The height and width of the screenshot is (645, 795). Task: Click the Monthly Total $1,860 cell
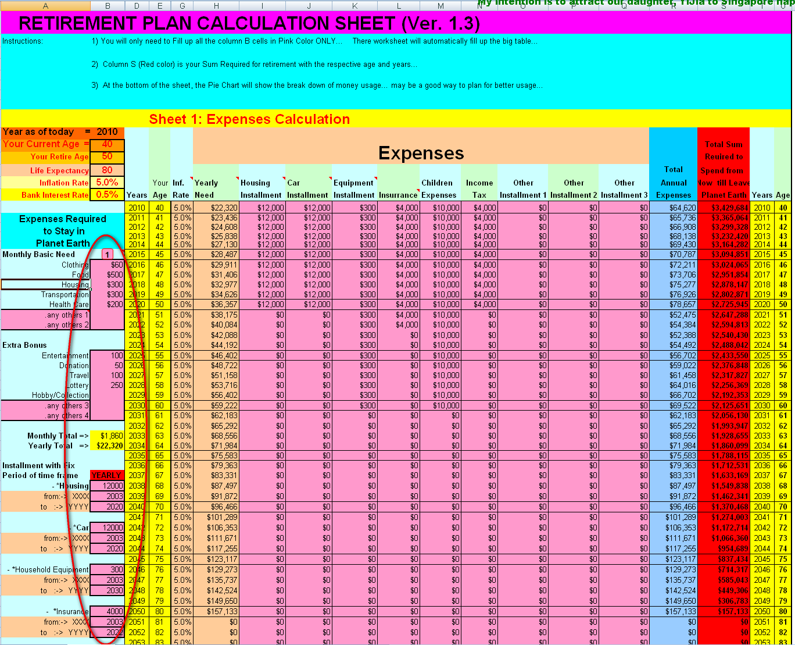tap(108, 436)
